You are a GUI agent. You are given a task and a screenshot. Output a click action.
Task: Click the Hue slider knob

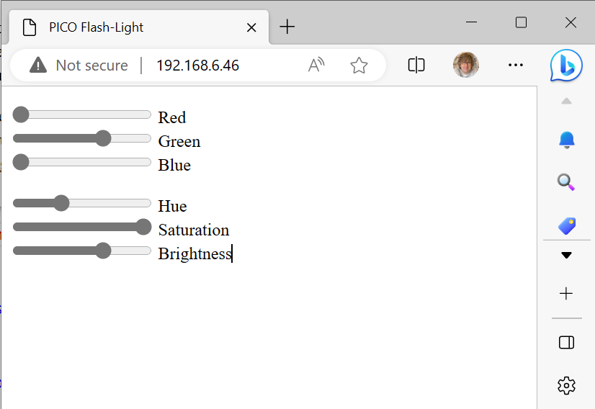tap(61, 203)
